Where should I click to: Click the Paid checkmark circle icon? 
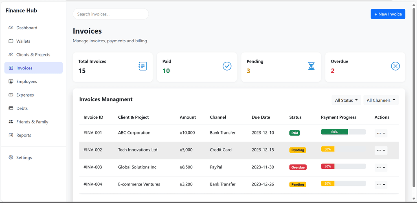(x=227, y=66)
